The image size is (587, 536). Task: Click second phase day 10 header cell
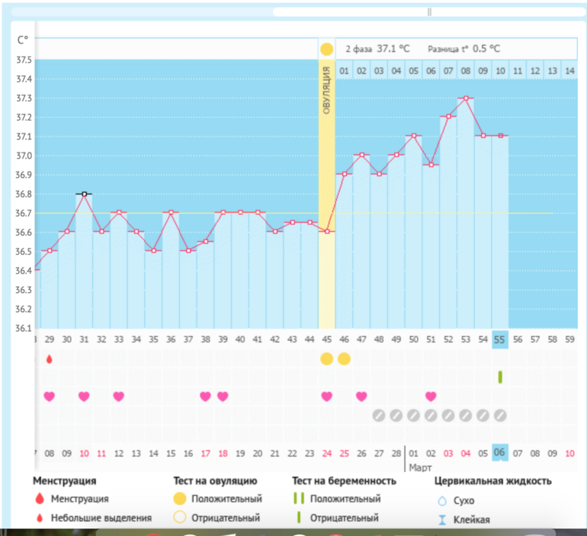click(x=500, y=71)
